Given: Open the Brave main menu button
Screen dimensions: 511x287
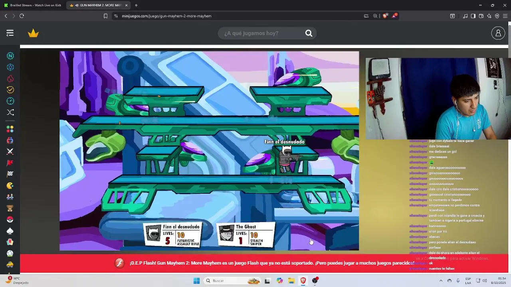Looking at the screenshot, I should click(x=505, y=16).
